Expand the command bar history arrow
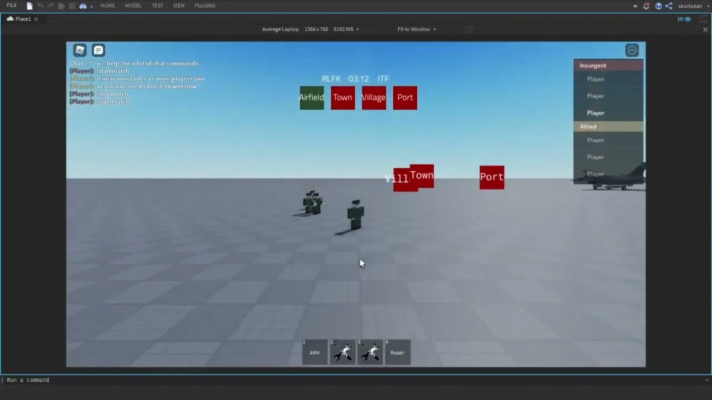 [707, 380]
